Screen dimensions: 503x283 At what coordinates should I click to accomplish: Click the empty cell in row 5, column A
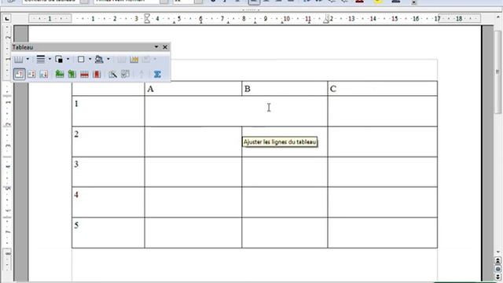pyautogui.click(x=193, y=233)
